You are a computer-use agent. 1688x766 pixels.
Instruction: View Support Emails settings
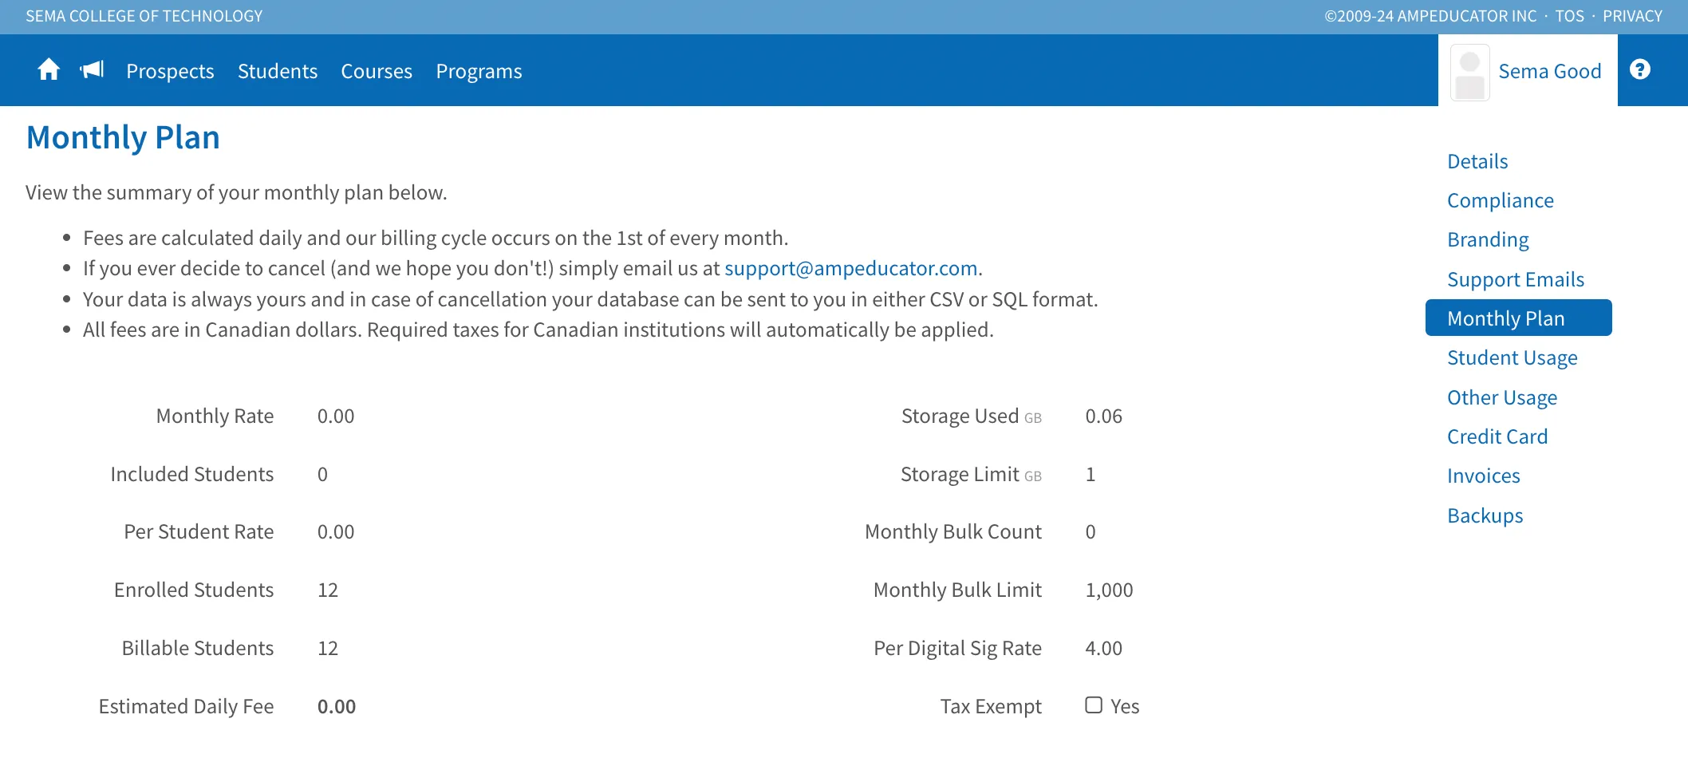tap(1516, 279)
